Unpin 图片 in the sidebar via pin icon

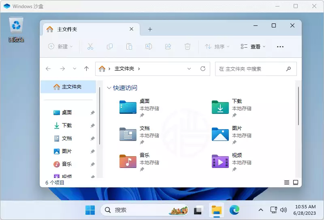pyautogui.click(x=93, y=151)
